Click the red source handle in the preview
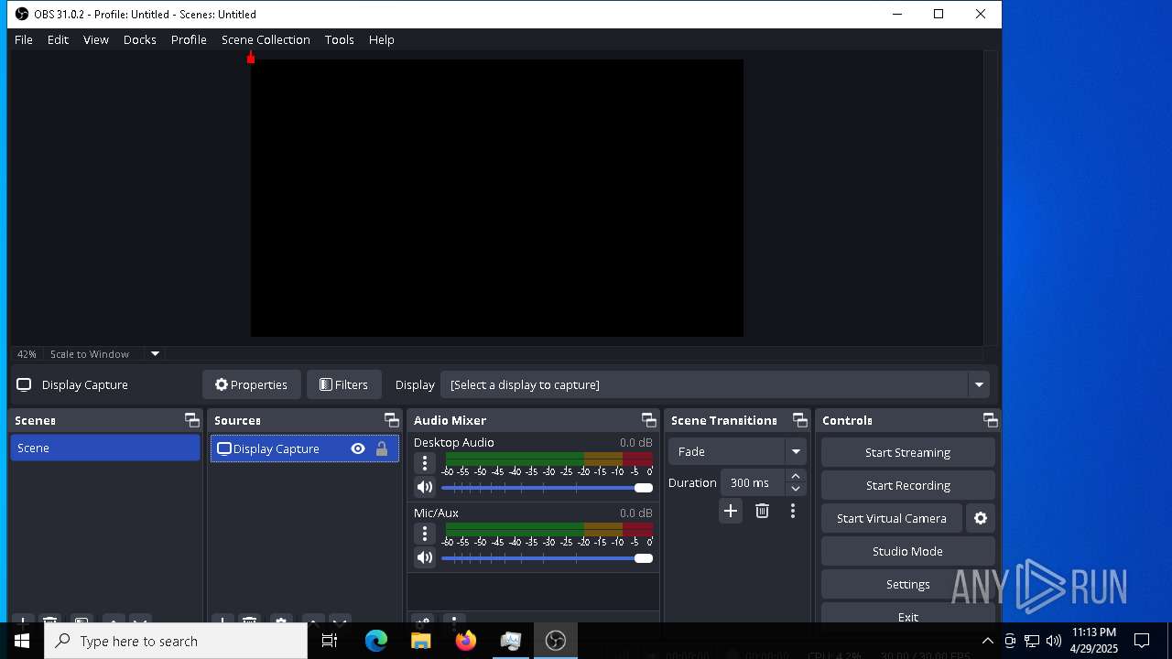 point(251,59)
